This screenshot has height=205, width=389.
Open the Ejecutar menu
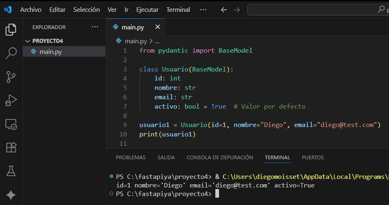pyautogui.click(x=148, y=10)
